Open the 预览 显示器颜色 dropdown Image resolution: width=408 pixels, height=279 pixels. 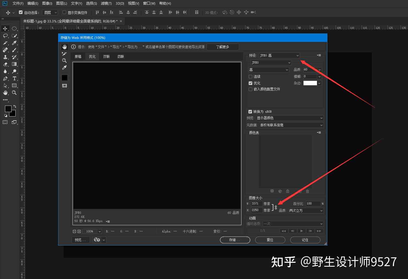290,118
